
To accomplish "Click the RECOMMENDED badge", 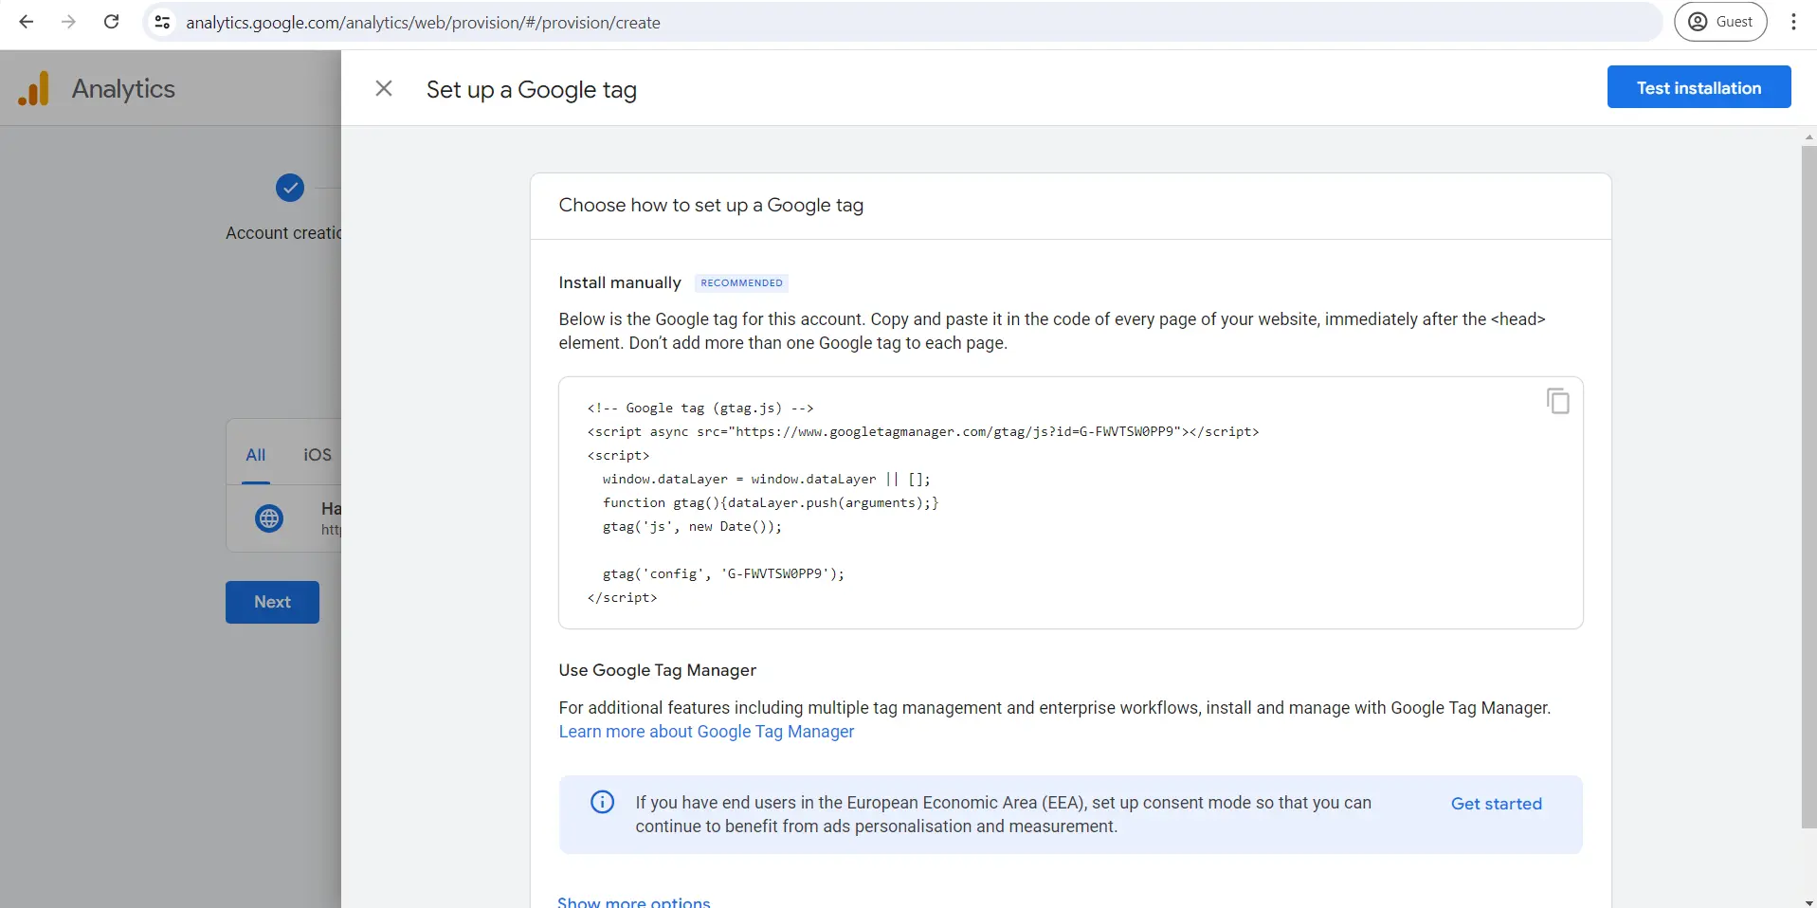I will [741, 282].
